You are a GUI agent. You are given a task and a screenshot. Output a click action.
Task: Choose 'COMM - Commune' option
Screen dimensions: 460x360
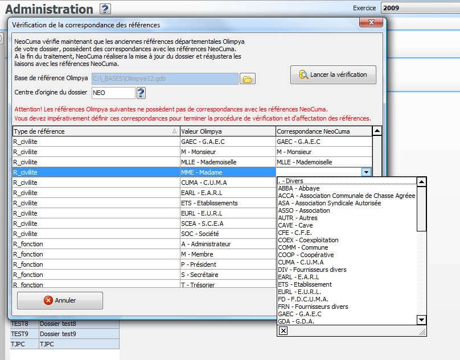coord(347,247)
